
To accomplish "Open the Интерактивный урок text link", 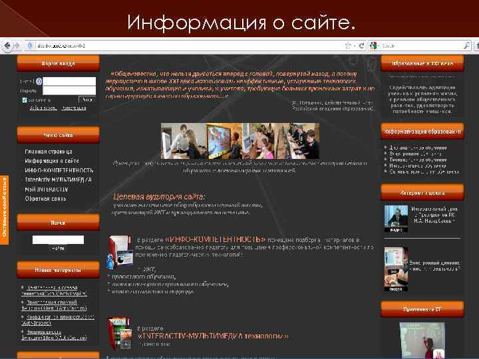I will pyautogui.click(x=434, y=215).
